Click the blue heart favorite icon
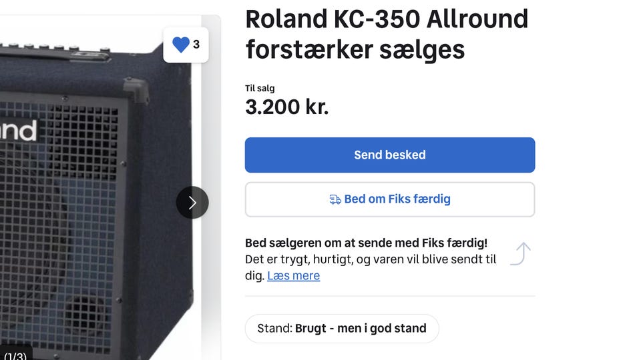 click(x=181, y=45)
